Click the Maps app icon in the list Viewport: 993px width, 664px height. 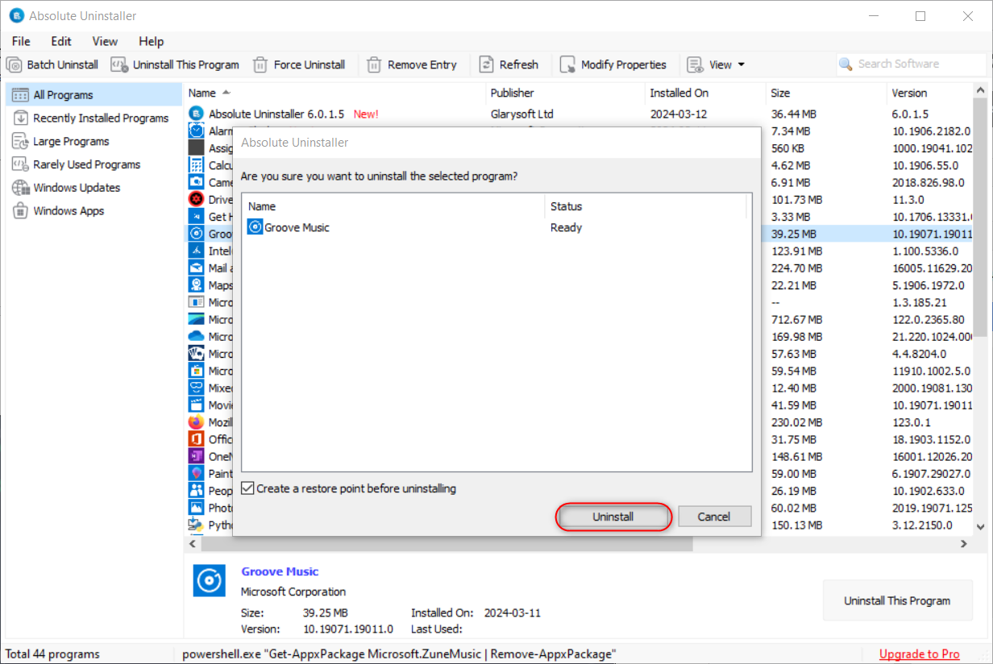196,284
